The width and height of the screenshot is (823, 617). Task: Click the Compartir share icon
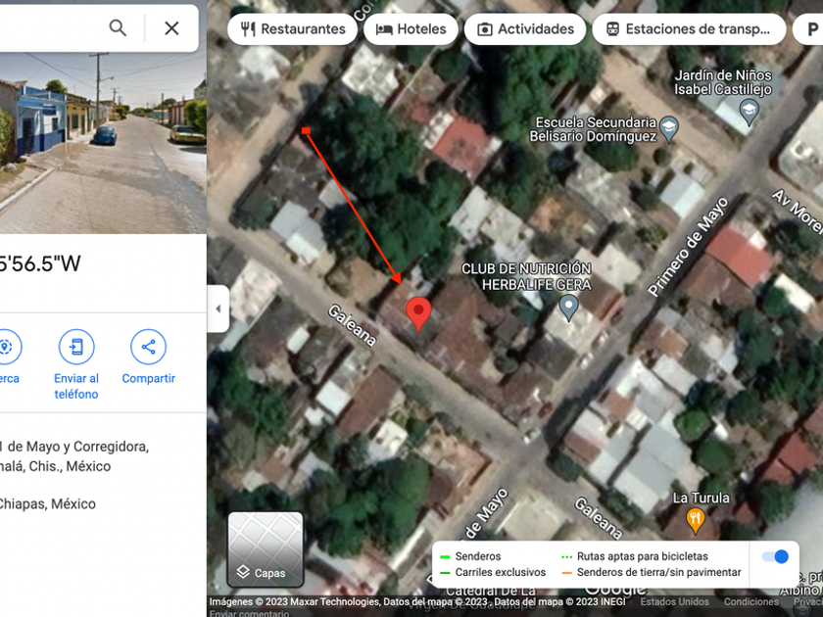click(x=149, y=347)
